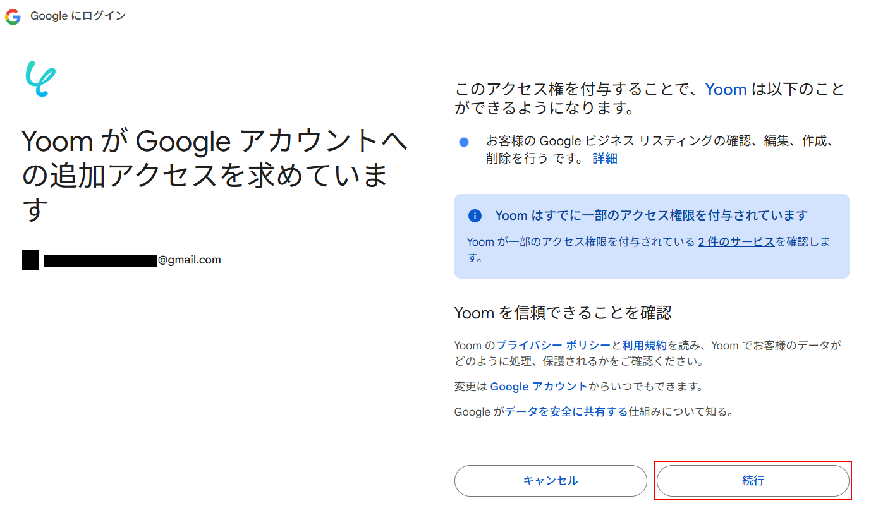Select the gmail.com account address

(132, 260)
